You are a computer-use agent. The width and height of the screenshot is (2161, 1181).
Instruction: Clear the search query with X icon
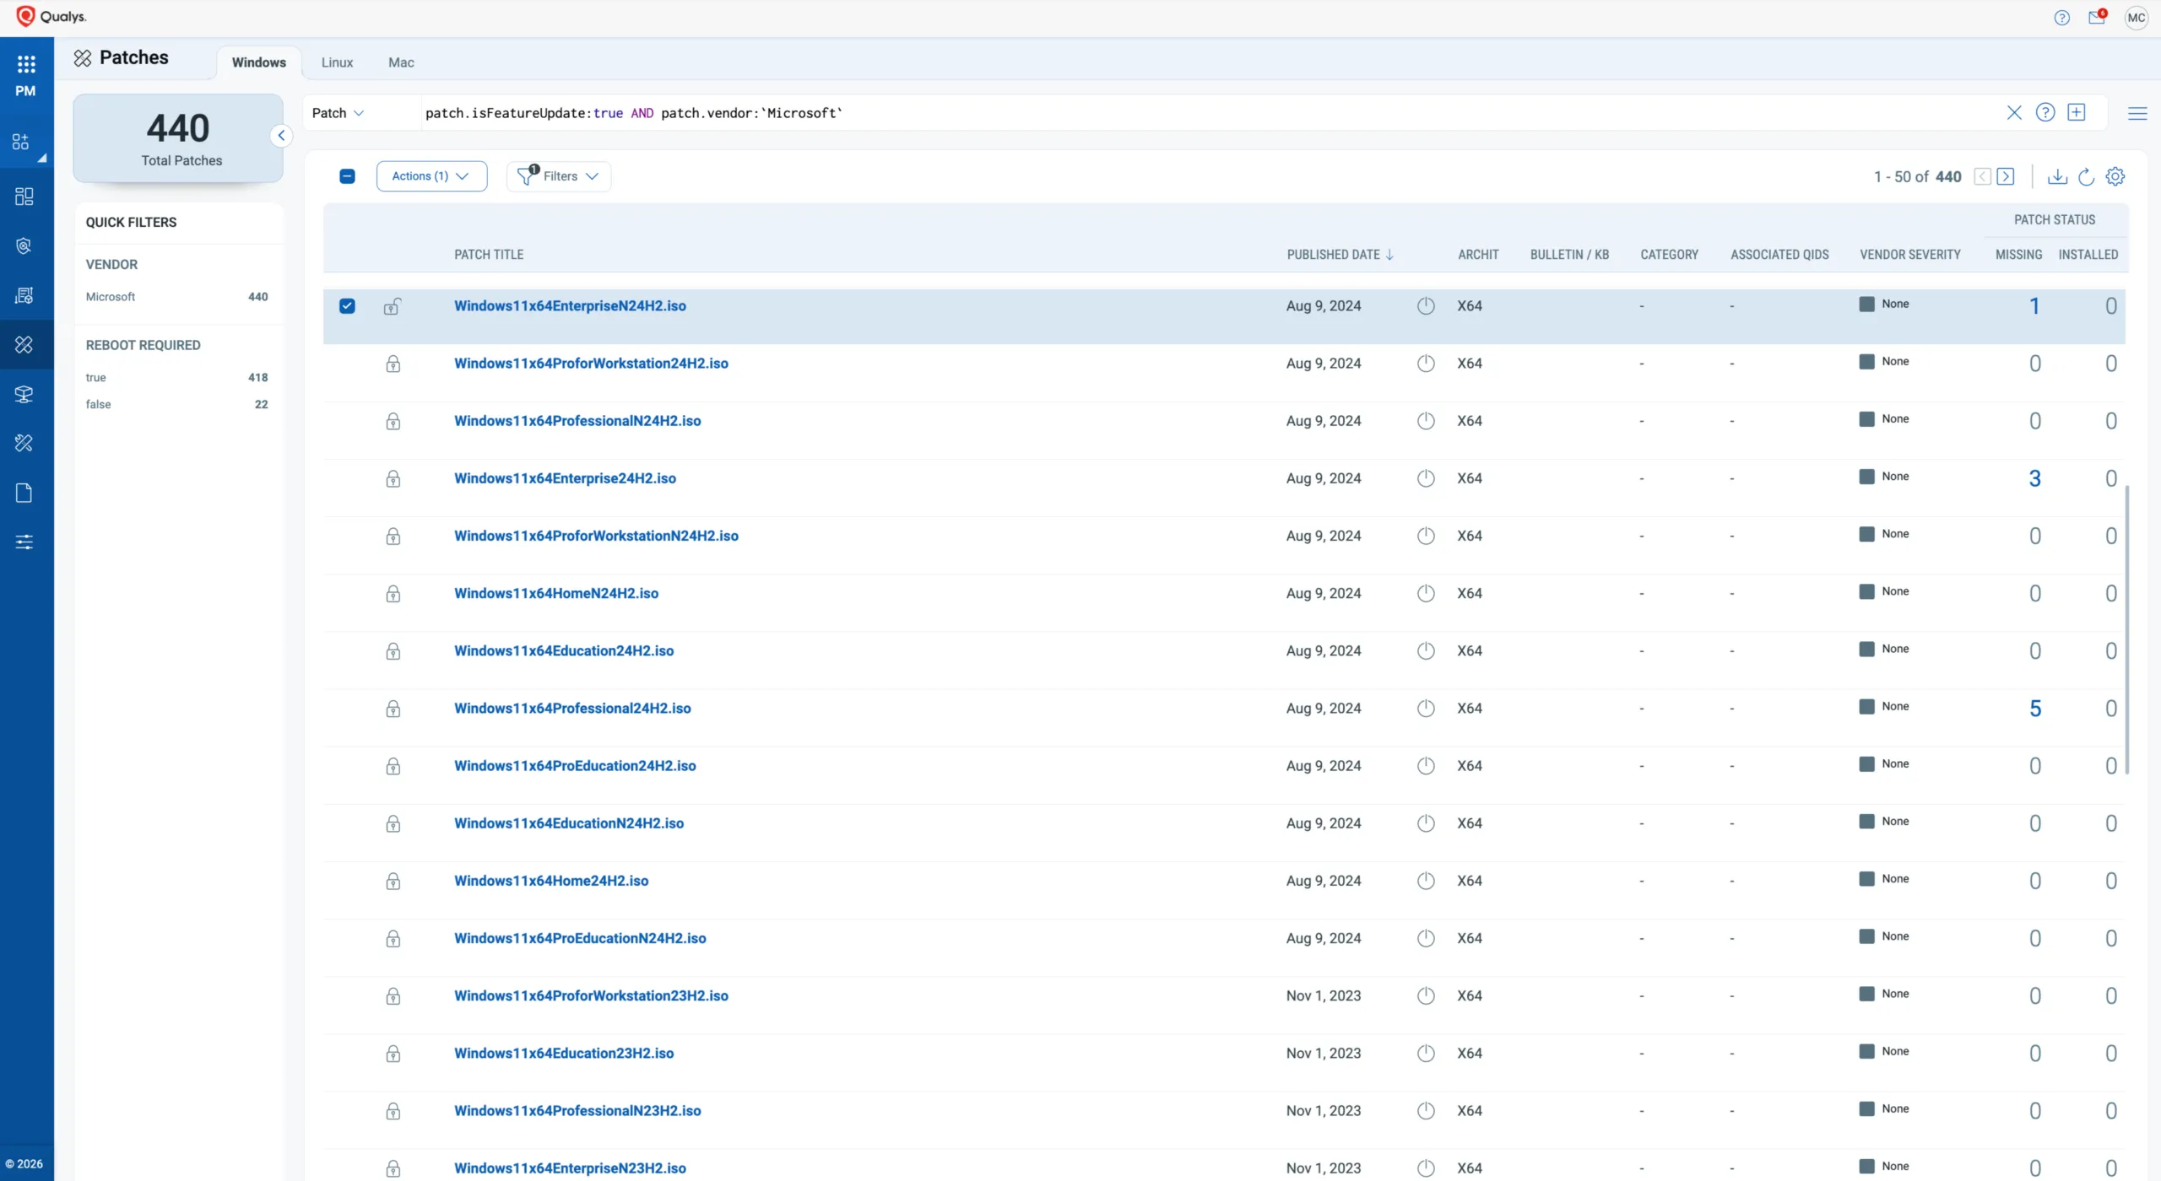tap(2014, 113)
